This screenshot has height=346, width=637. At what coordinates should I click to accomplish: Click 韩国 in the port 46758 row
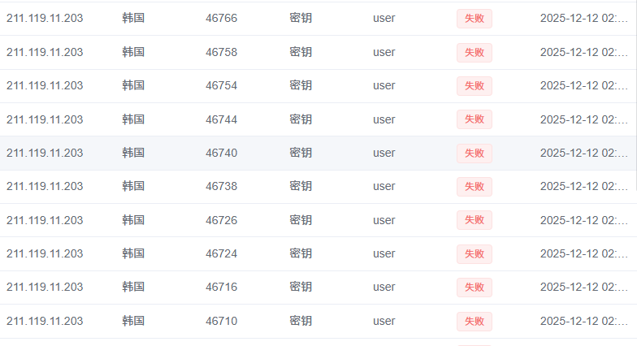click(x=133, y=52)
